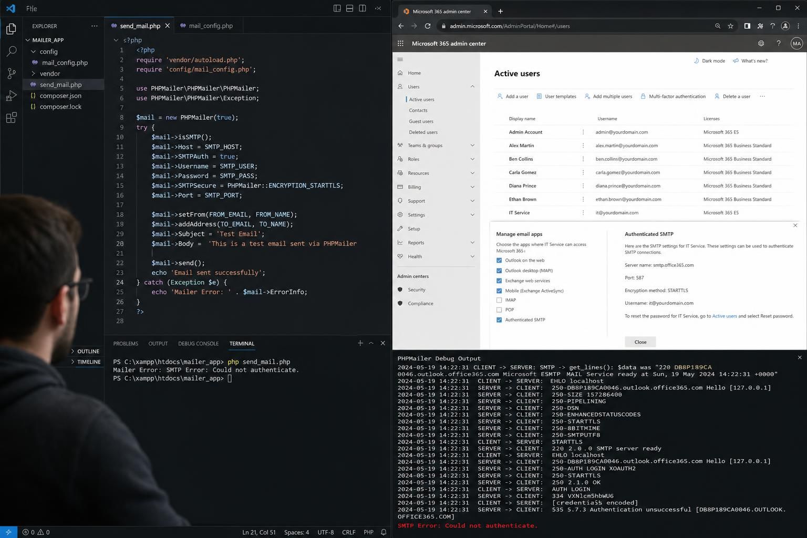Open the browser profile avatar icon

coord(785,26)
